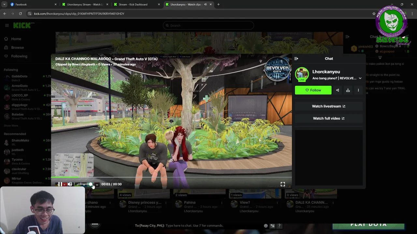Collapse the background stream chat panel

[347, 37]
